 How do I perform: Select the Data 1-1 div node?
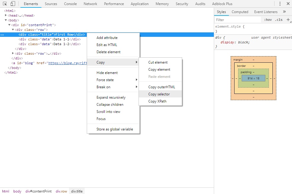click(49, 39)
